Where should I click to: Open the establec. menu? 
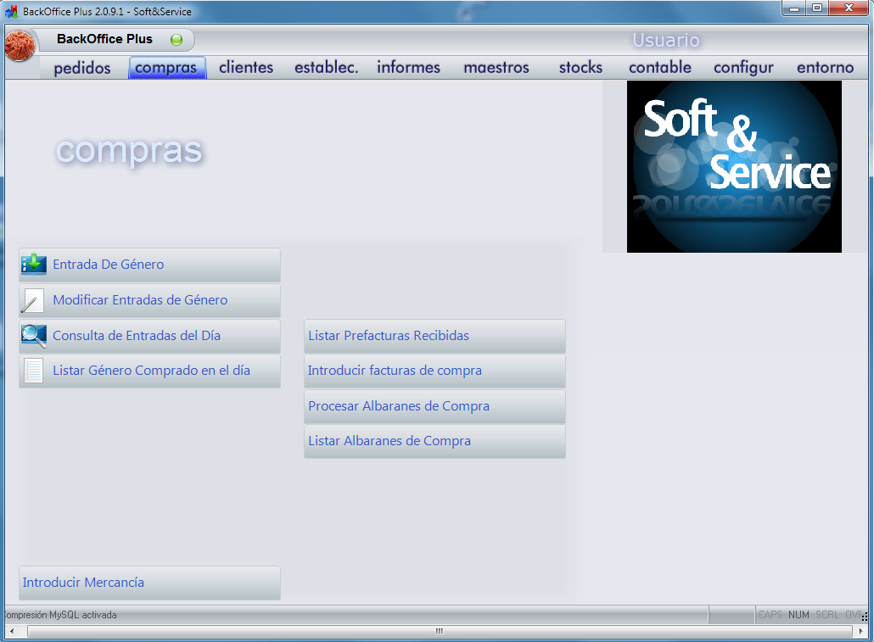pyautogui.click(x=327, y=68)
